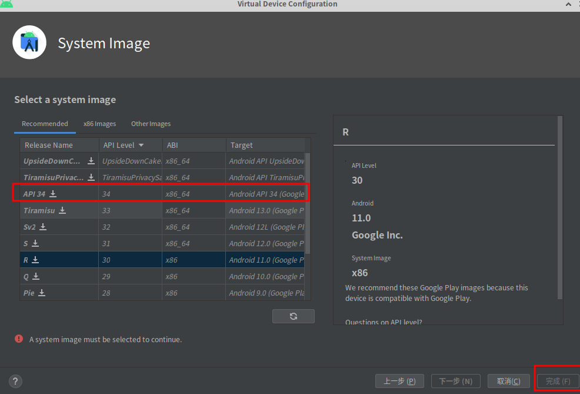Click the red error warning icon
The image size is (580, 394).
(18, 339)
